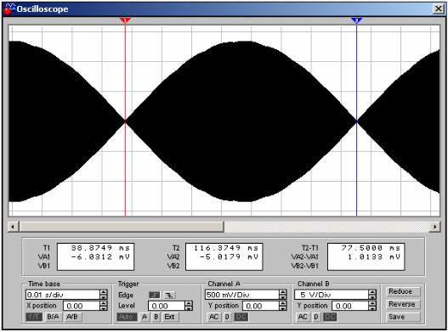Set Channel A coupling to AC
Image resolution: width=448 pixels, height=332 pixels.
tap(213, 317)
